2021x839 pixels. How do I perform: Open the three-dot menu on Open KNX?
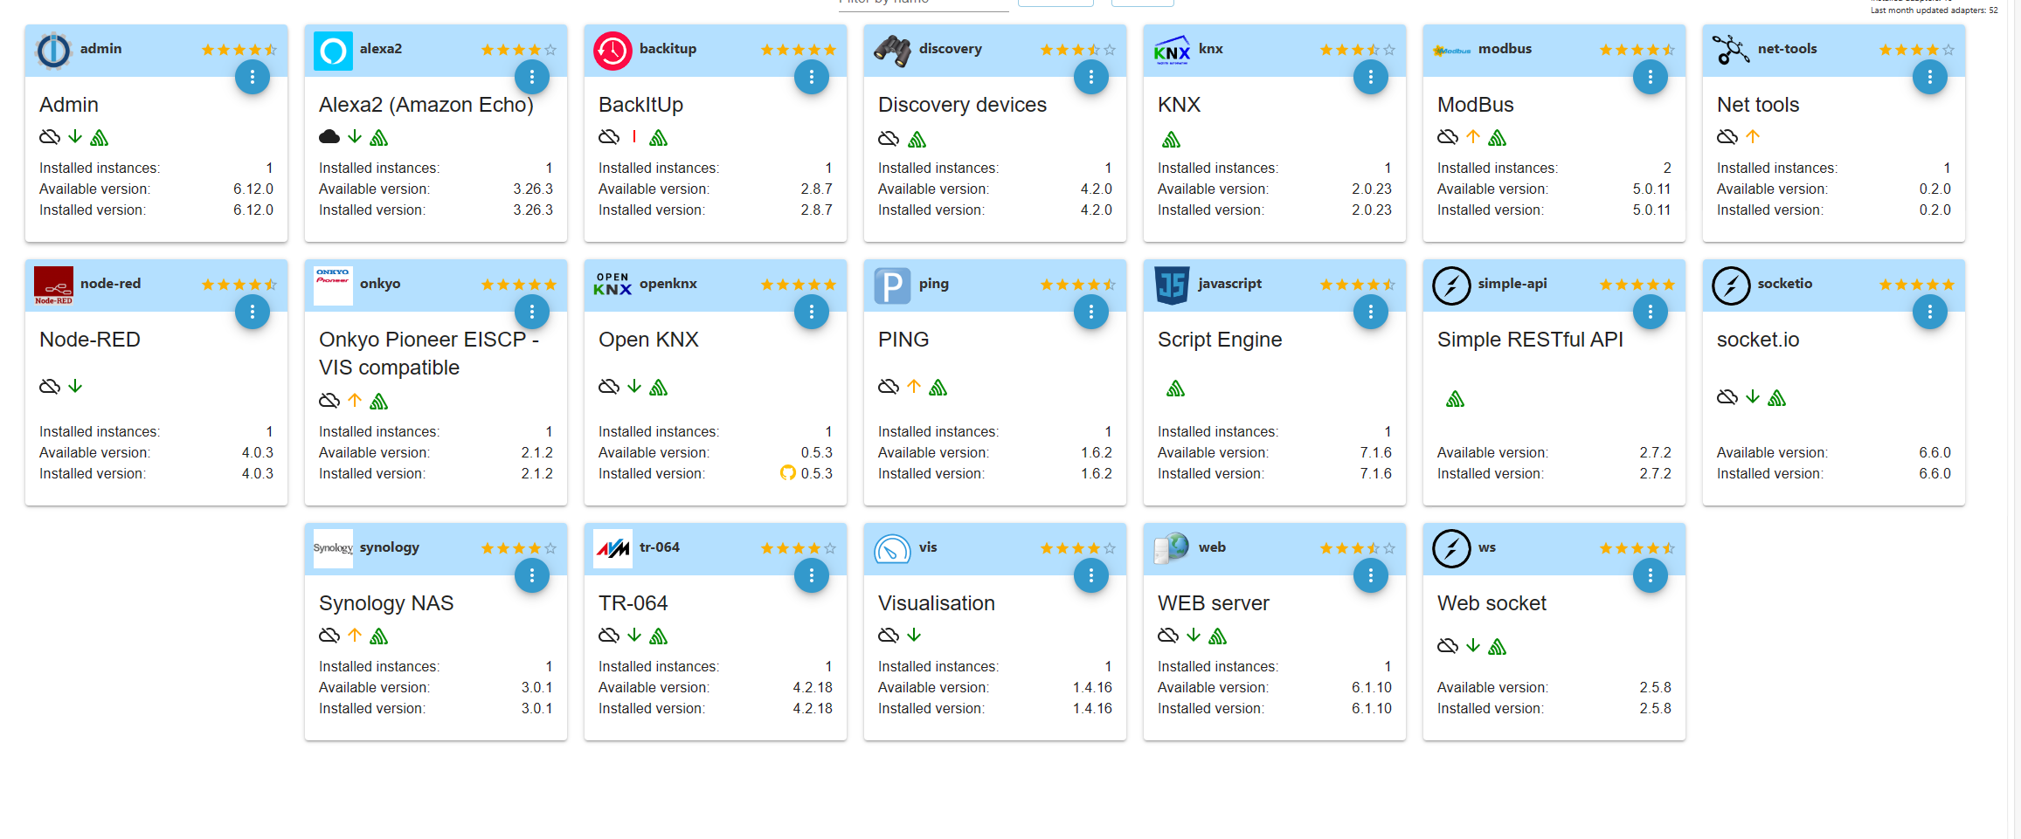pyautogui.click(x=812, y=312)
